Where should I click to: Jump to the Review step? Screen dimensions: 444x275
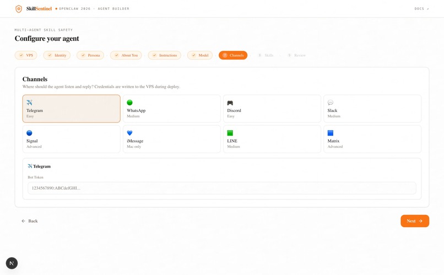click(296, 55)
